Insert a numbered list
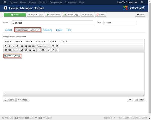151x120 pixels. click(x=57, y=46)
